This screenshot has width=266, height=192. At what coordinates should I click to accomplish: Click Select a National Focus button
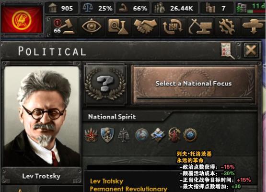(x=194, y=84)
